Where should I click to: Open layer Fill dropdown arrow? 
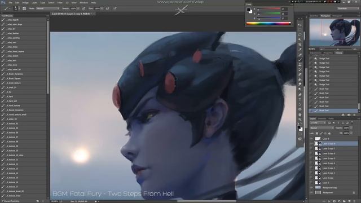tap(351, 133)
